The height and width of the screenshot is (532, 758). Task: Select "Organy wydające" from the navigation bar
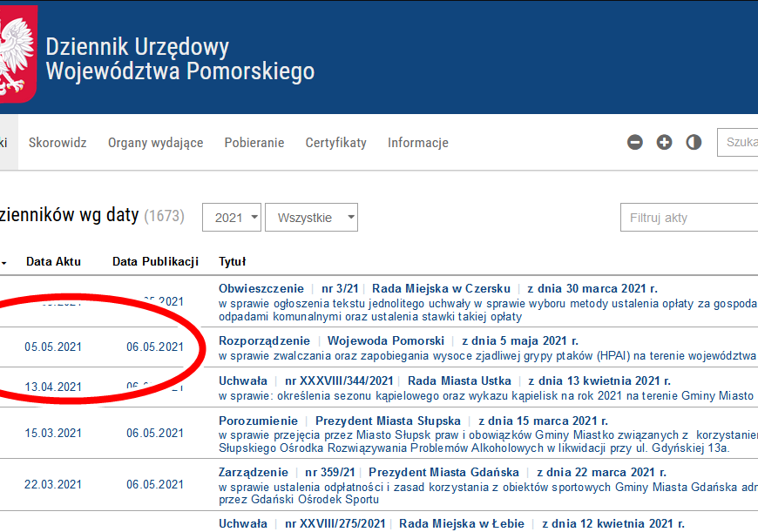coord(155,142)
